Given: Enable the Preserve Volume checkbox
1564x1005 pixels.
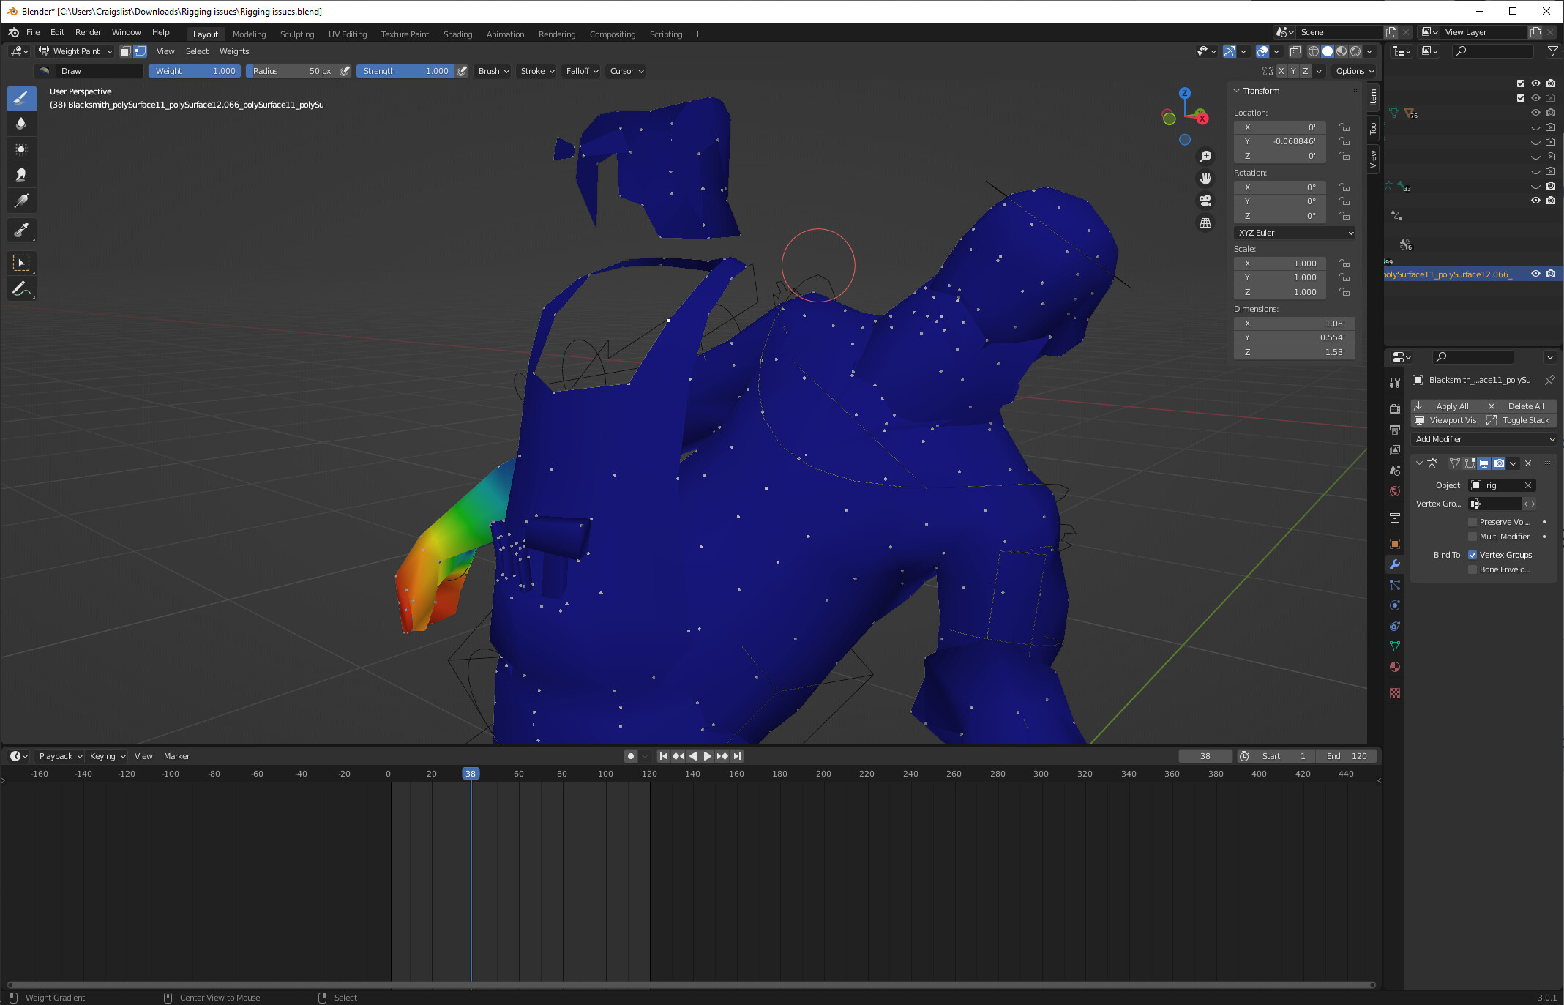Looking at the screenshot, I should point(1473,522).
